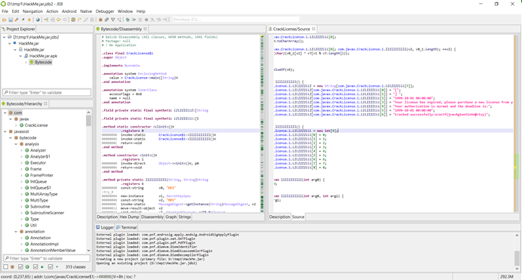Expand the Bytecode node in Project Explorer
Viewport: 522px width, 280px height.
tap(26, 62)
